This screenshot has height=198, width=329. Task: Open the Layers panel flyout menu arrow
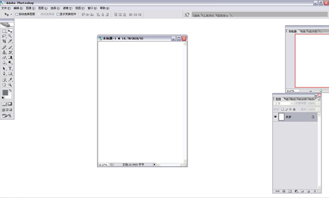(x=319, y=99)
